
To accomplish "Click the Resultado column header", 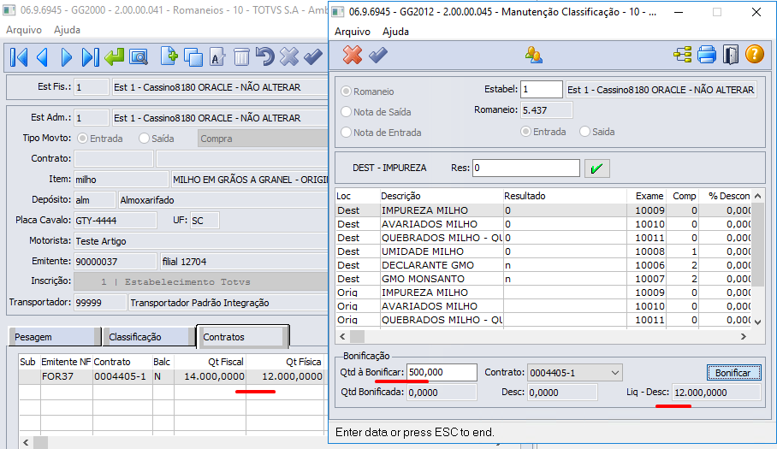I will [565, 196].
